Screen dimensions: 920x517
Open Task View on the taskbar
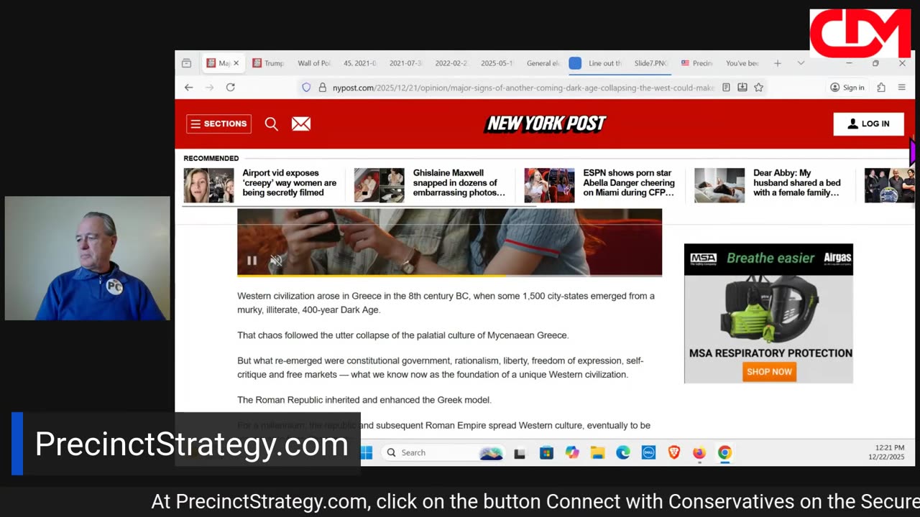tap(520, 453)
